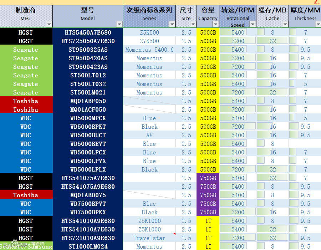Click 7200 RPM cell in WD5000LPLX row
This screenshot has width=321, height=250.
click(238, 169)
